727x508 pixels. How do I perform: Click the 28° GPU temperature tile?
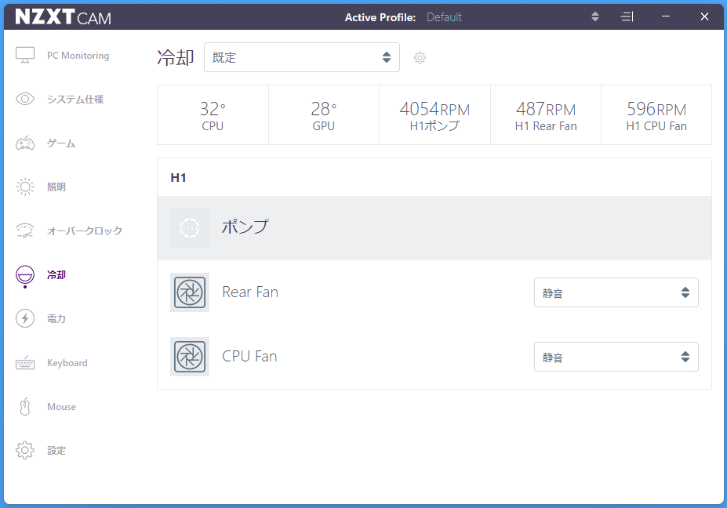point(324,115)
